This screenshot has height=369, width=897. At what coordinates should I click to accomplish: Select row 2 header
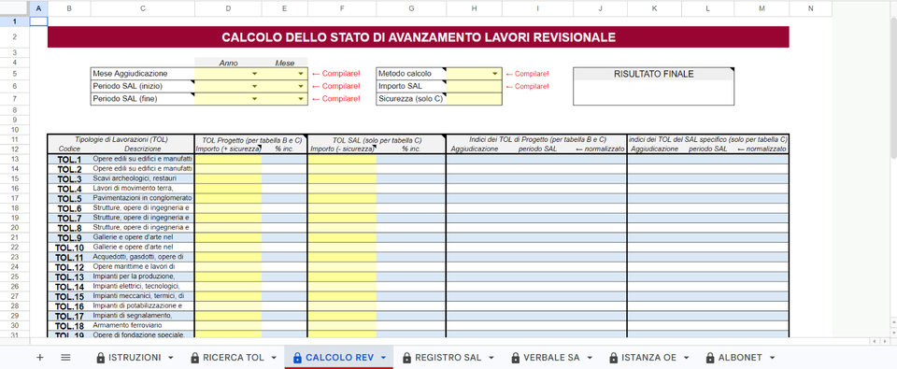coord(14,37)
